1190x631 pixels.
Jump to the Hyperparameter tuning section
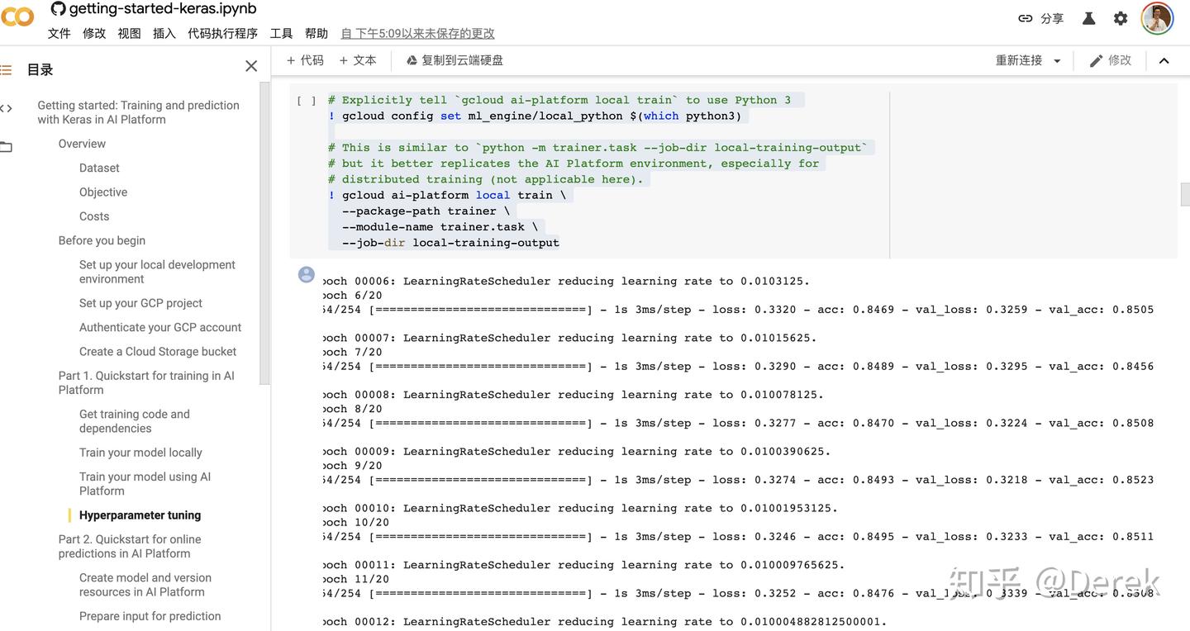[140, 515]
